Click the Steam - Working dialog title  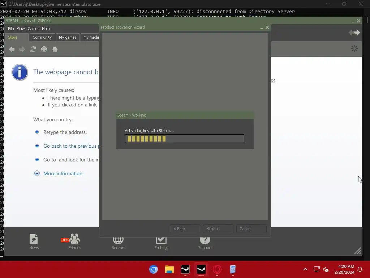coord(132,115)
